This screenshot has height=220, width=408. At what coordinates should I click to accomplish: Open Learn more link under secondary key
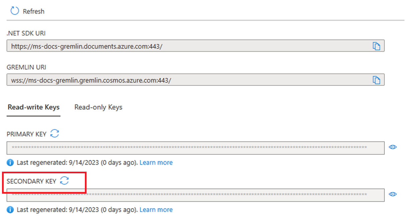[156, 210]
